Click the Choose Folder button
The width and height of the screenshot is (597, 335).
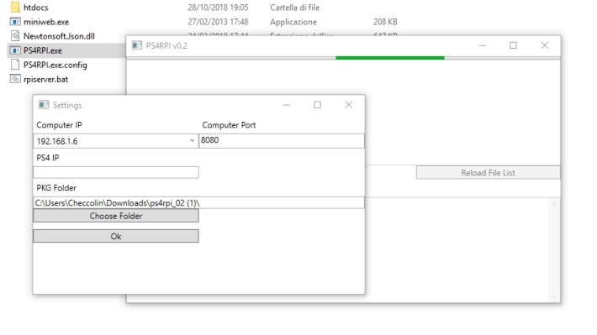pos(116,216)
